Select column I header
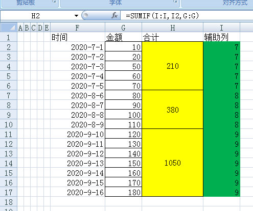This screenshot has height=211, width=253. click(221, 28)
